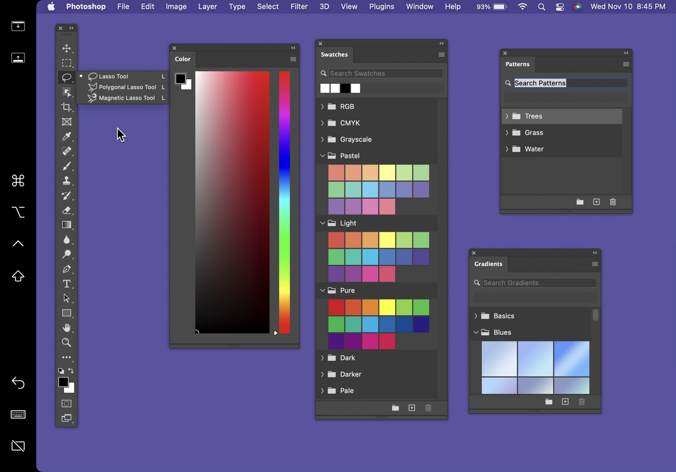Select the Clone Stamp tool
676x472 pixels.
point(66,181)
